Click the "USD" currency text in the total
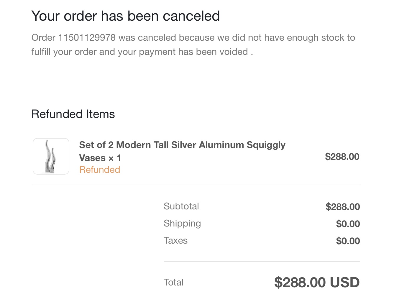Image resolution: width=404 pixels, height=302 pixels. [345, 283]
